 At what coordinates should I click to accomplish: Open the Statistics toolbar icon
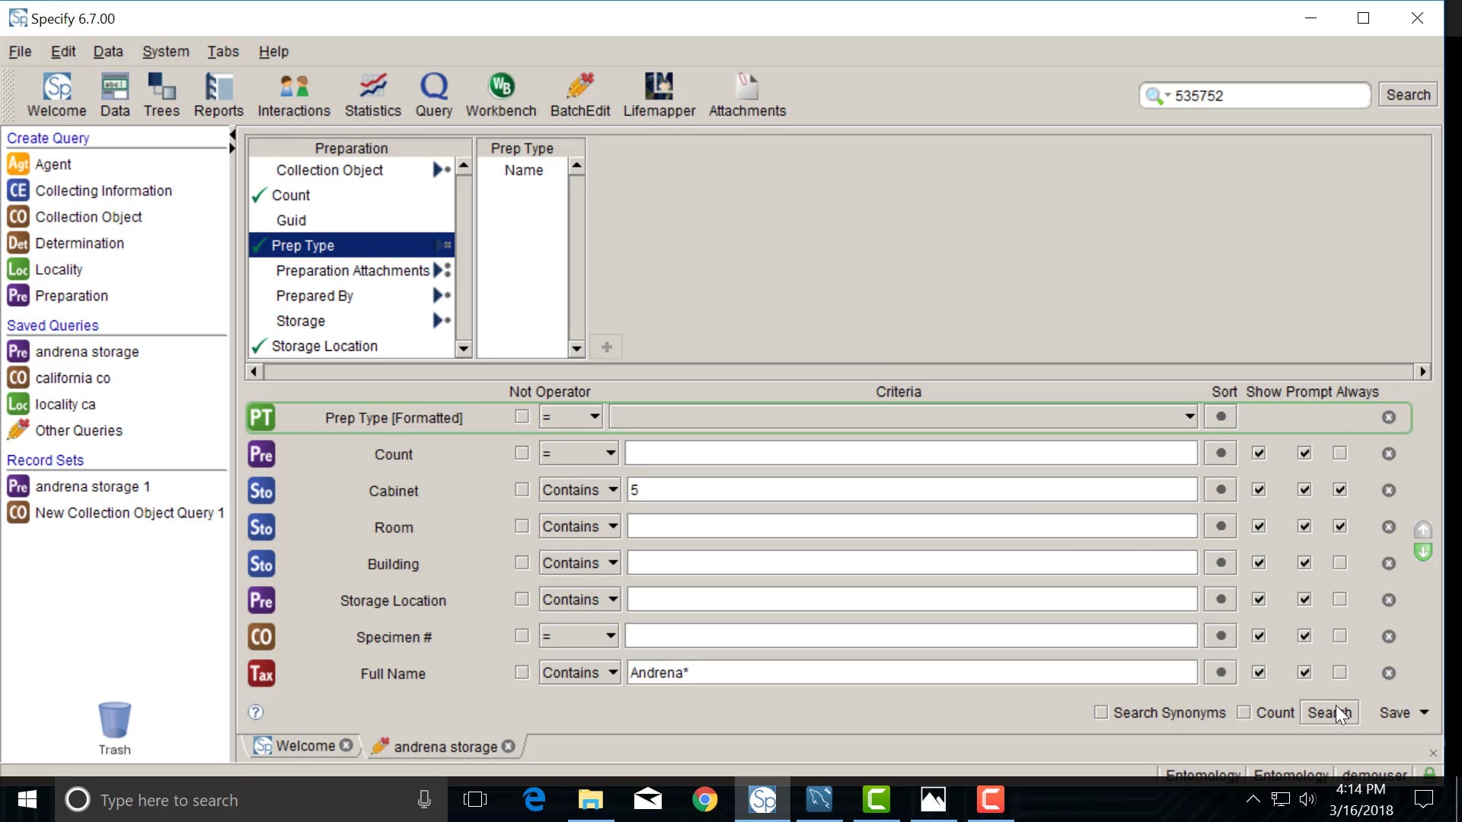coord(372,95)
